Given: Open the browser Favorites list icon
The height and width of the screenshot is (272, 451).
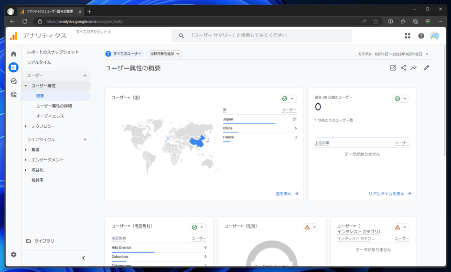Looking at the screenshot, I should [403, 21].
